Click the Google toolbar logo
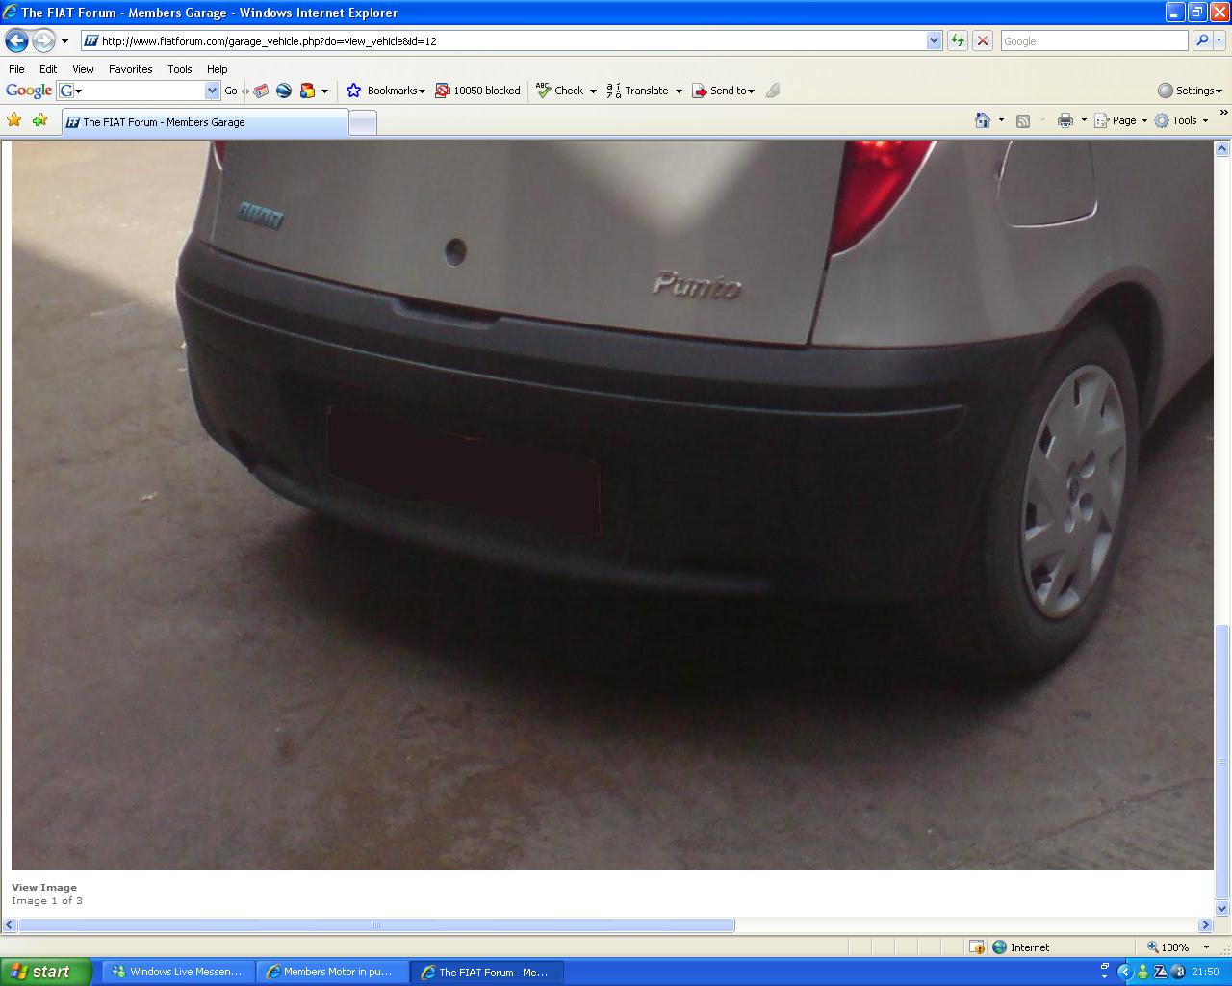Screen dimensions: 1232x986 pyautogui.click(x=29, y=91)
